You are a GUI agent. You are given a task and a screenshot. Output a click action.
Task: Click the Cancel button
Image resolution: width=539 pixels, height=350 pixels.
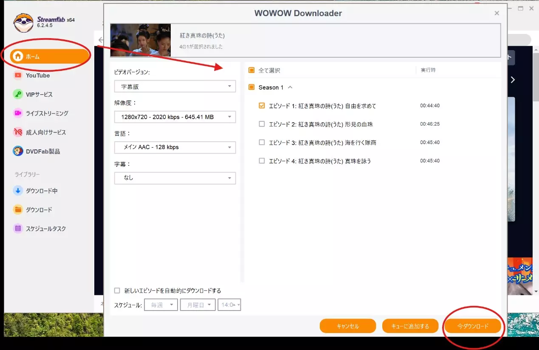(x=348, y=326)
